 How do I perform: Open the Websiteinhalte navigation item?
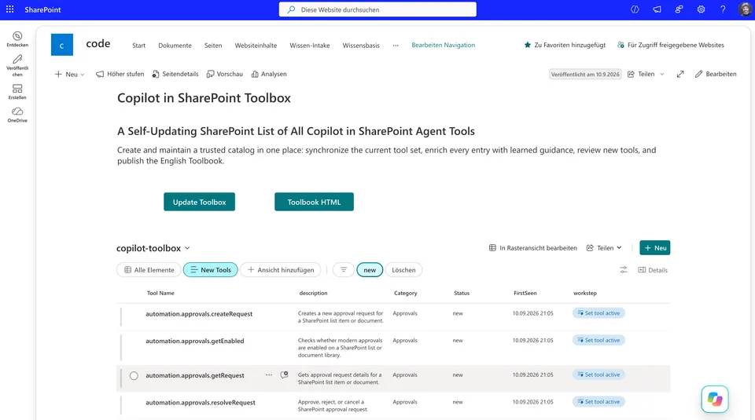(256, 46)
